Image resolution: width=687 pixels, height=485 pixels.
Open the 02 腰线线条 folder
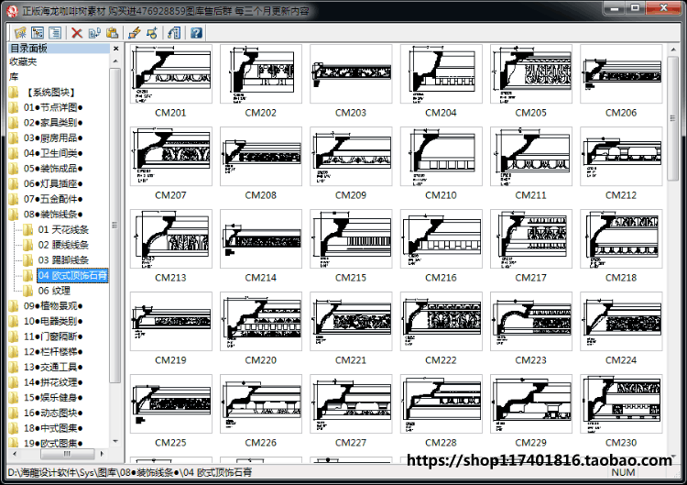(x=63, y=245)
